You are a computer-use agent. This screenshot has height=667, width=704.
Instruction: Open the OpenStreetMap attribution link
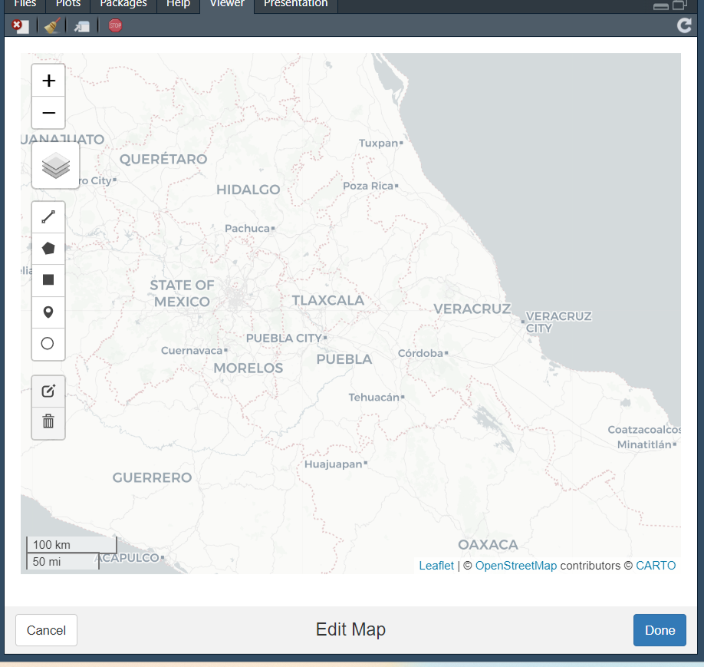pyautogui.click(x=515, y=566)
